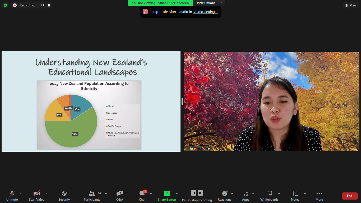
Task: Open the Q&A panel
Action: point(119,196)
